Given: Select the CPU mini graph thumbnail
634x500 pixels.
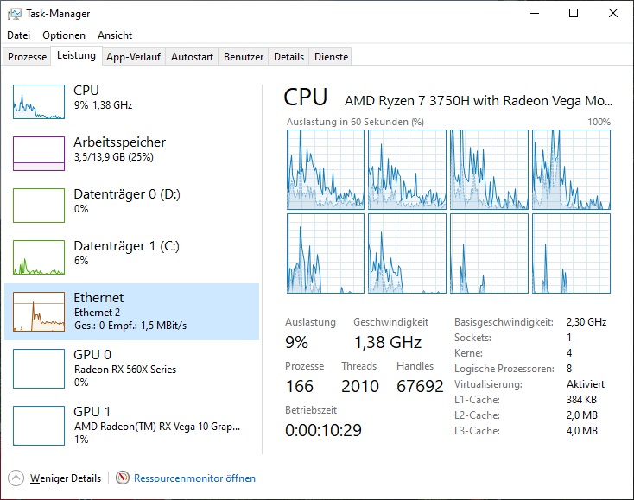Looking at the screenshot, I should pos(39,102).
